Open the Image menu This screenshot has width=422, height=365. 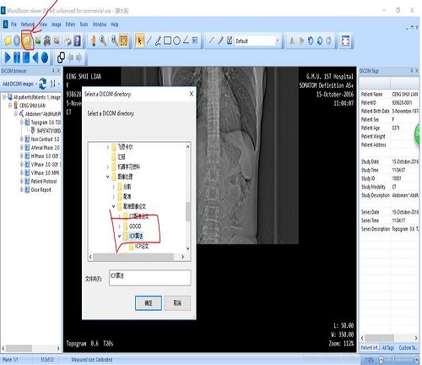coord(56,25)
